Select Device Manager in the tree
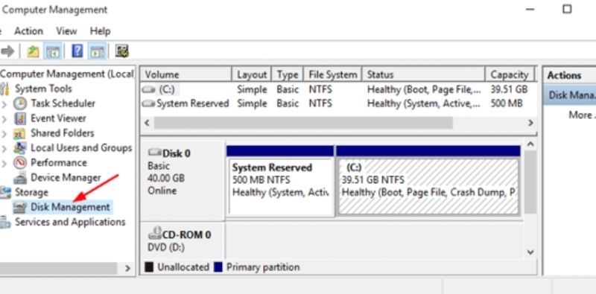 (x=66, y=178)
